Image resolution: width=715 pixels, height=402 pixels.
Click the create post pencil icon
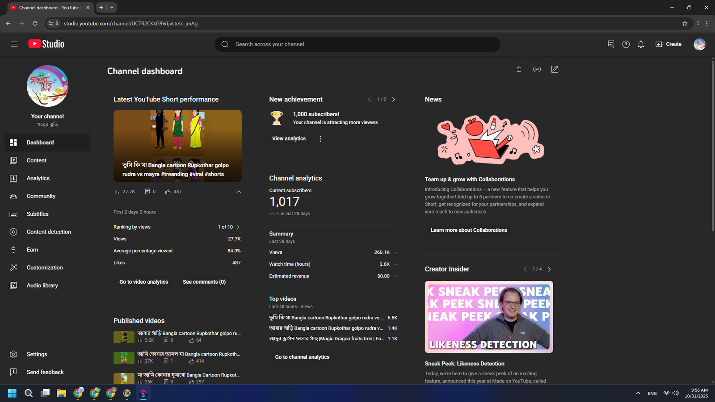pos(555,69)
